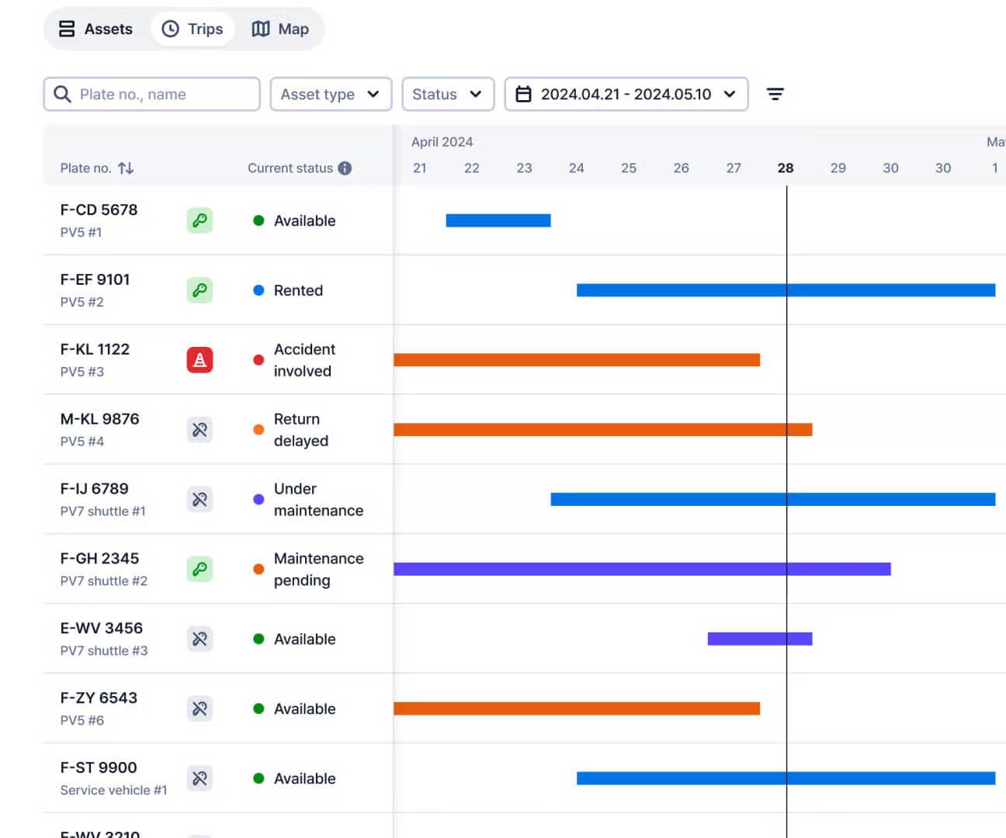Image resolution: width=1006 pixels, height=838 pixels.
Task: Click the crossed-key icon for F-IJ 6789
Action: tap(199, 500)
